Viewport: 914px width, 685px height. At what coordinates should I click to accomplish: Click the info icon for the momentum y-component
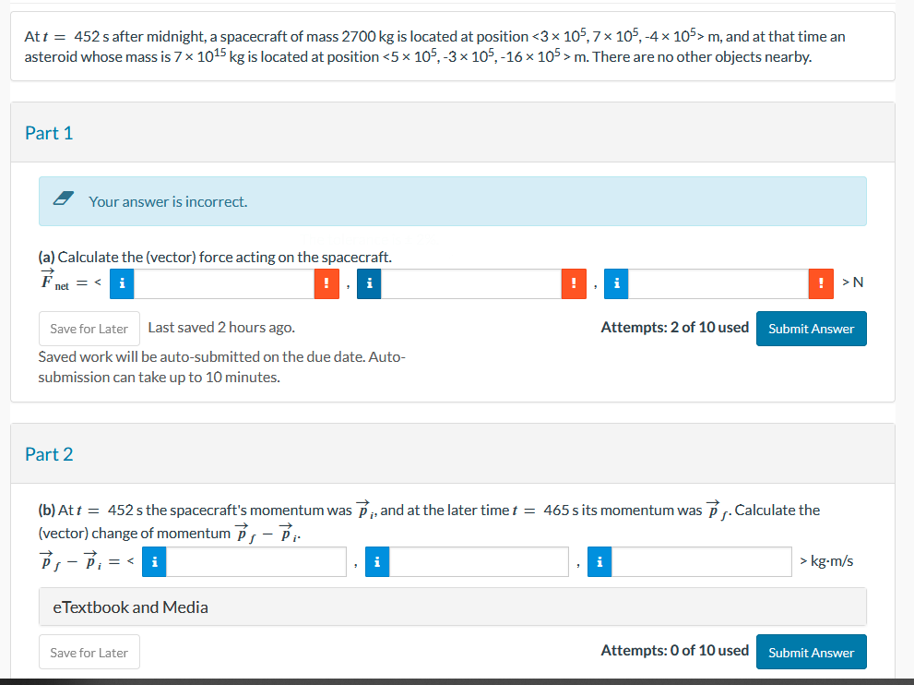(376, 560)
